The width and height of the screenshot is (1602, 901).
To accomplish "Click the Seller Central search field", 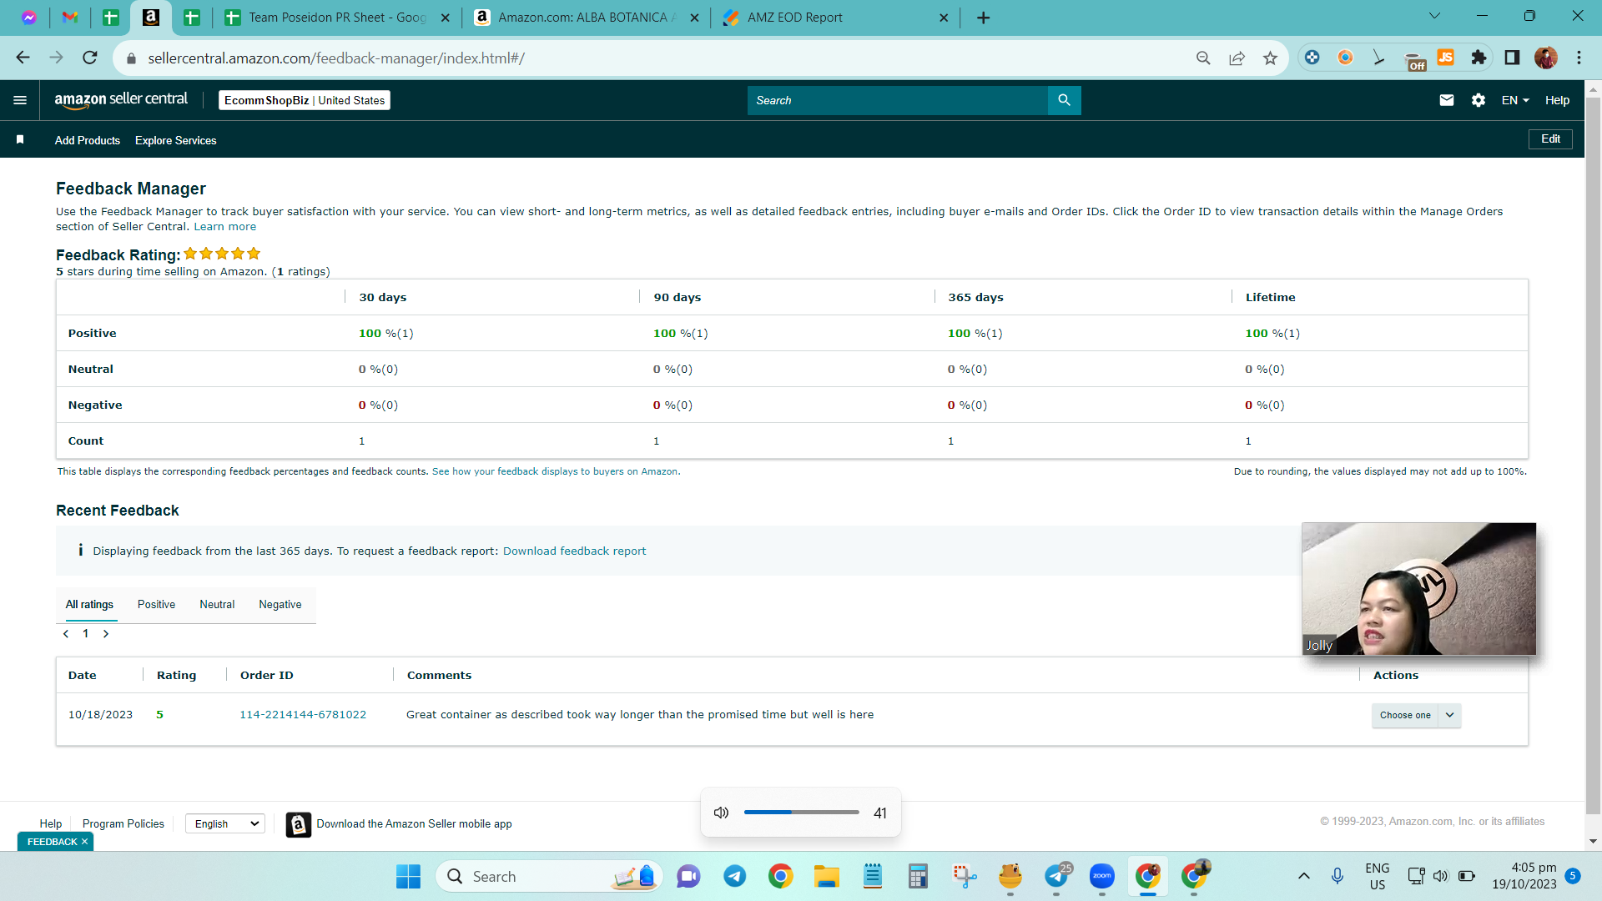I will [897, 100].
